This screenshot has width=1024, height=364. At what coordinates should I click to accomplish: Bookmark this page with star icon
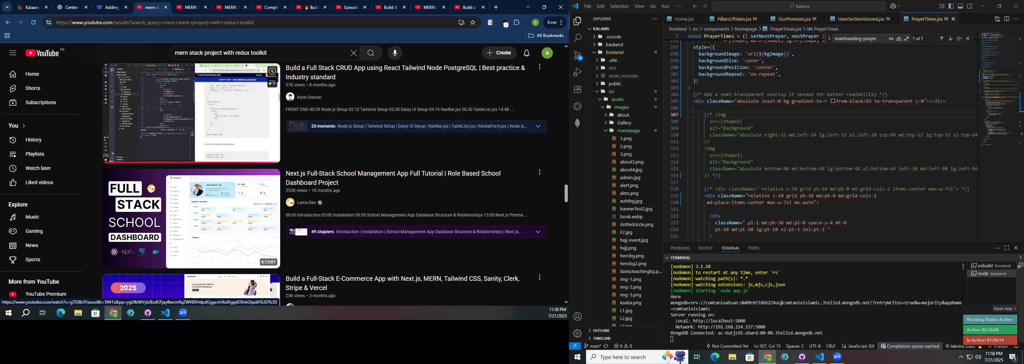[473, 23]
